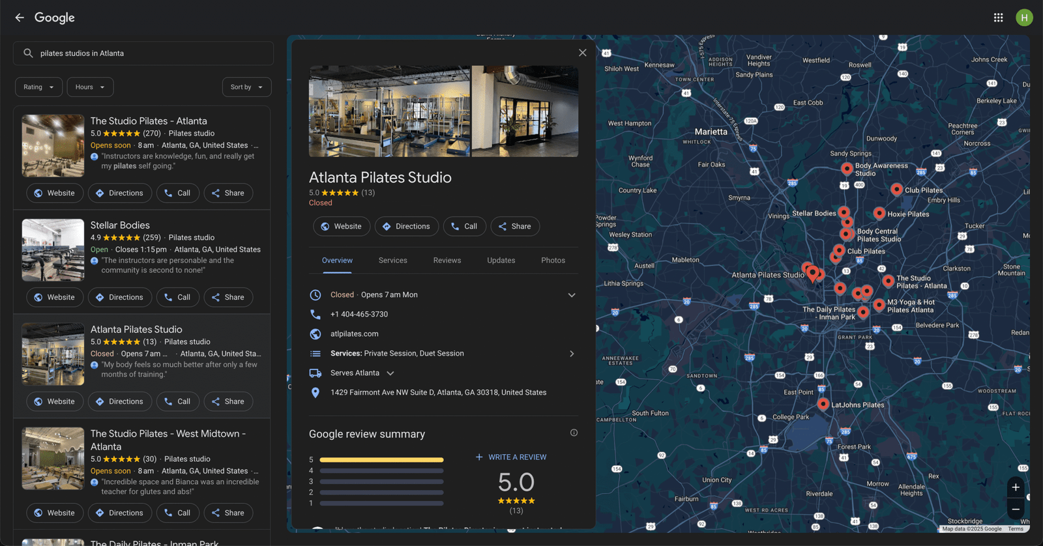
Task: Expand the opening hours chevron
Action: pyautogui.click(x=572, y=295)
